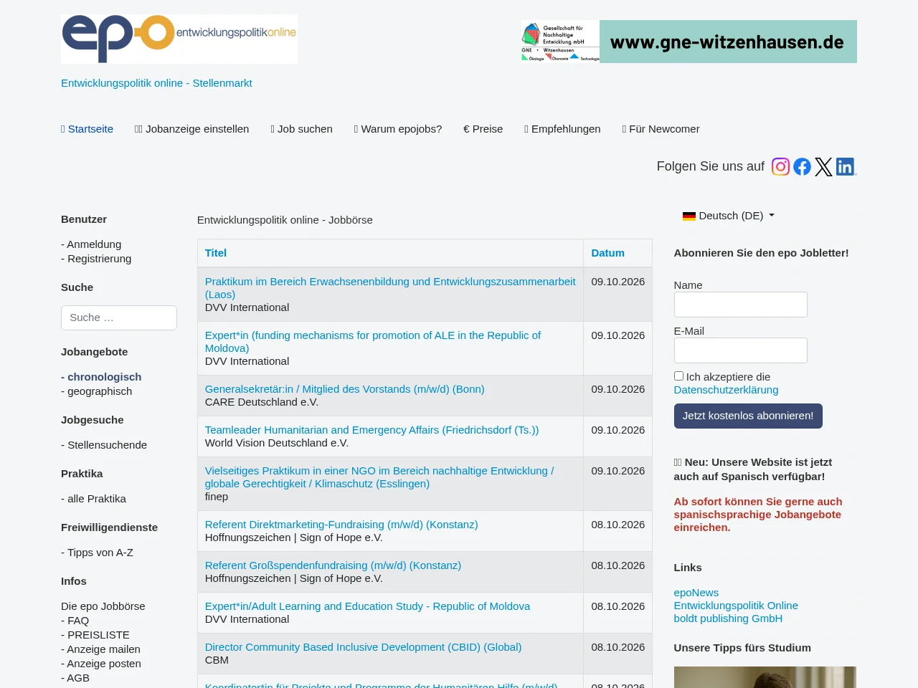Open the Studium tips thumbnail image
Viewport: 918px width, 688px height.
point(765,677)
